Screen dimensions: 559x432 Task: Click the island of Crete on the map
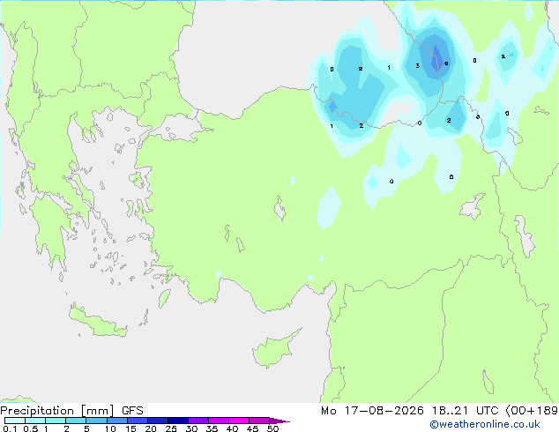tap(97, 322)
